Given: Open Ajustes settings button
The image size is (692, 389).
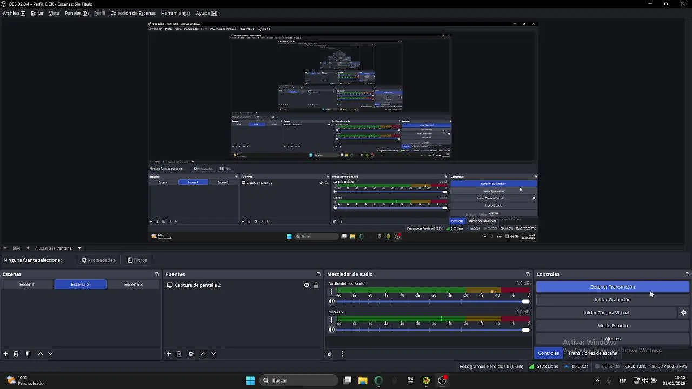Looking at the screenshot, I should coord(613,339).
